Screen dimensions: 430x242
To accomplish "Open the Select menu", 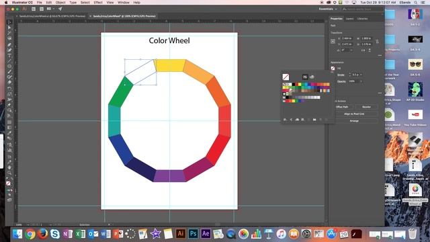I will (x=85, y=3).
